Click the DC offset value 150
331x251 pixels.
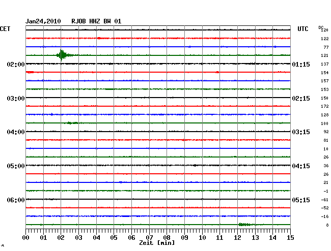click(x=325, y=98)
